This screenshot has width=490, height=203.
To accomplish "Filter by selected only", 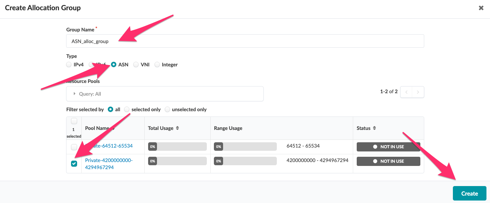I will coord(127,109).
